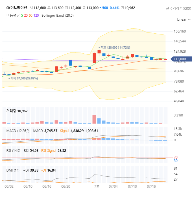Click the opening price 112,600

pyautogui.click(x=40, y=8)
